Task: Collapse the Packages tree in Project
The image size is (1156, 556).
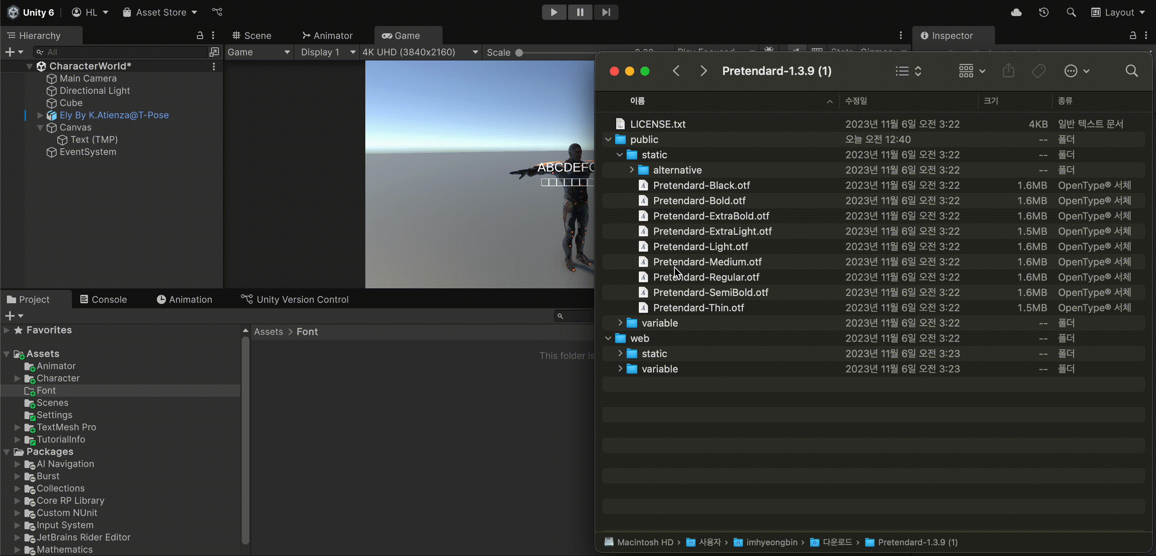Action: [7, 452]
